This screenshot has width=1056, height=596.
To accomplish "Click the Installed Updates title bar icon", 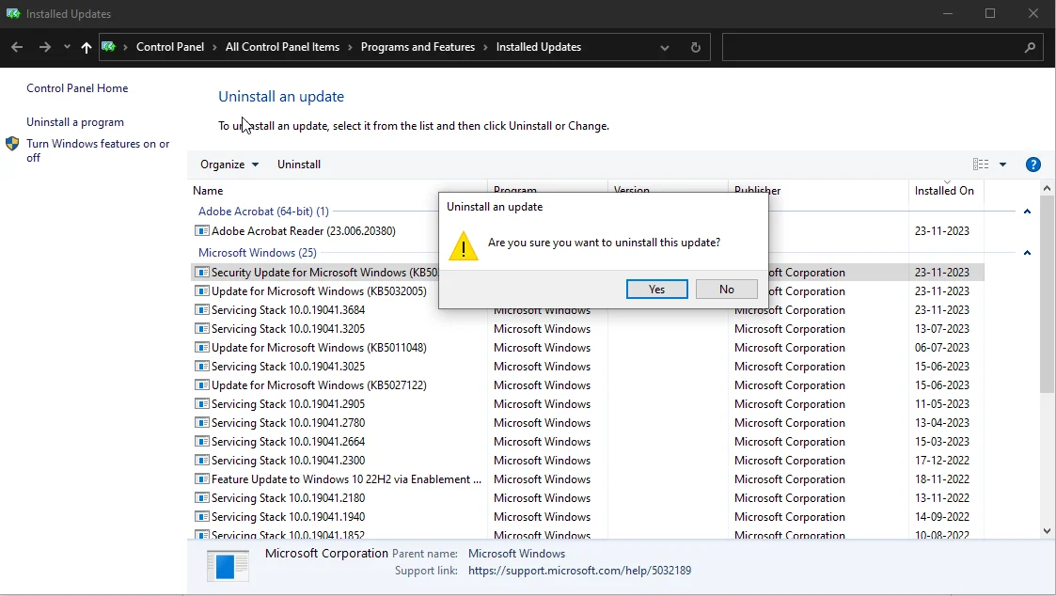I will tap(13, 13).
